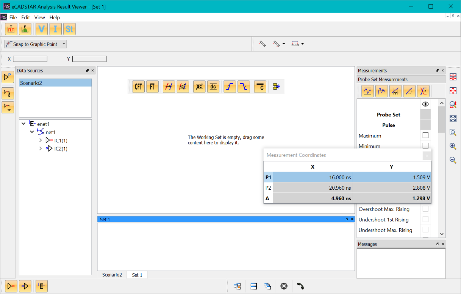Select the dc measurement icon

point(213,87)
